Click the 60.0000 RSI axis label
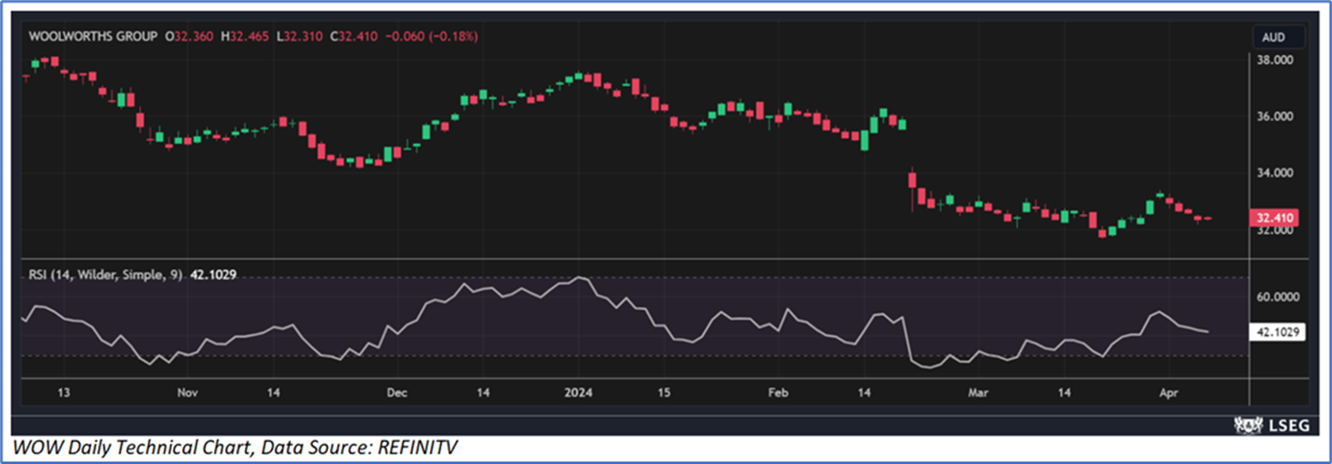Screen dimensions: 1332x464 pyautogui.click(x=1278, y=298)
